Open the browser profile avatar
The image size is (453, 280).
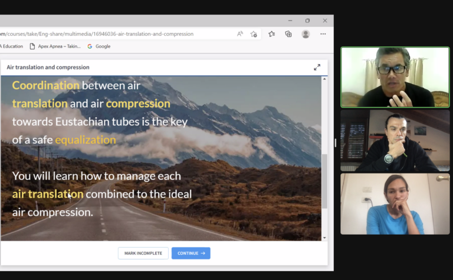(x=306, y=34)
